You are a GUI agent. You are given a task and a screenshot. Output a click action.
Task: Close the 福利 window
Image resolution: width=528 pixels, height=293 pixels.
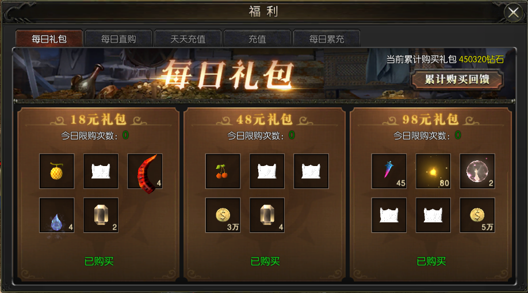click(513, 13)
